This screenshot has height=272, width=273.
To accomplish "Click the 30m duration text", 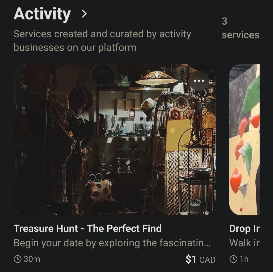I will [x=32, y=259].
